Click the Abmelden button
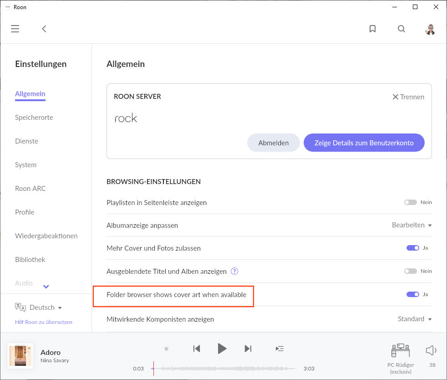 point(274,143)
